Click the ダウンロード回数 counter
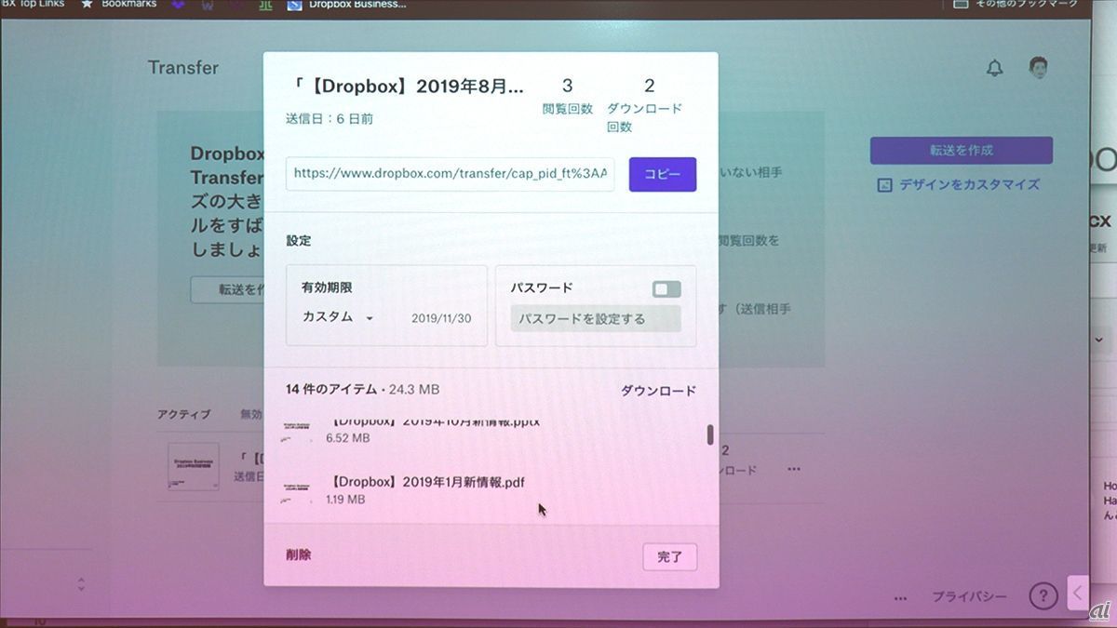The height and width of the screenshot is (628, 1117). tap(644, 106)
